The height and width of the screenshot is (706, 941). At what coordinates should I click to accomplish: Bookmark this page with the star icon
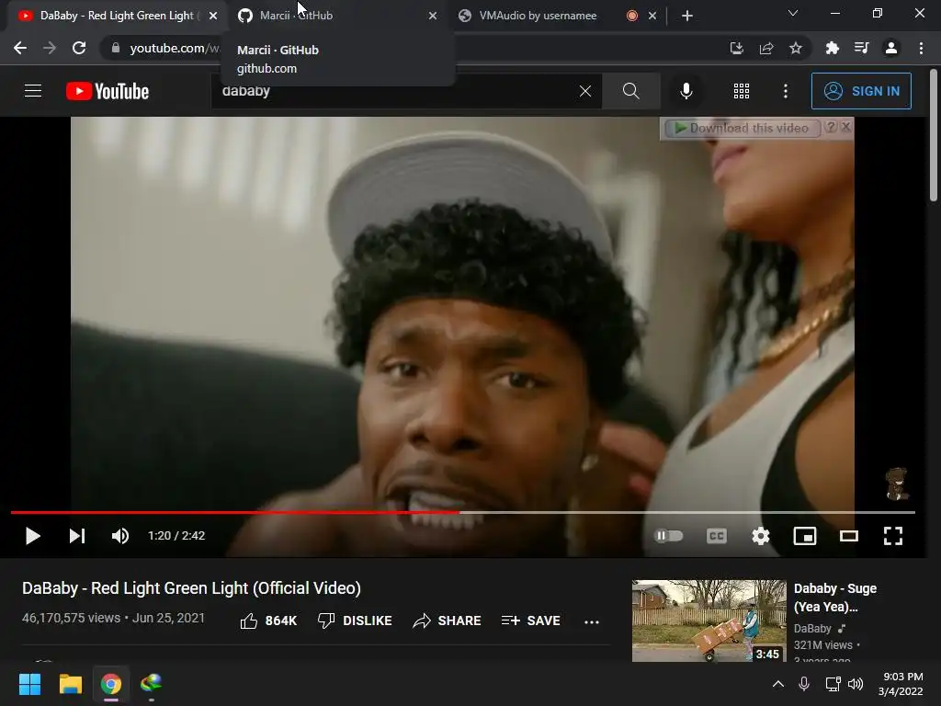(796, 48)
